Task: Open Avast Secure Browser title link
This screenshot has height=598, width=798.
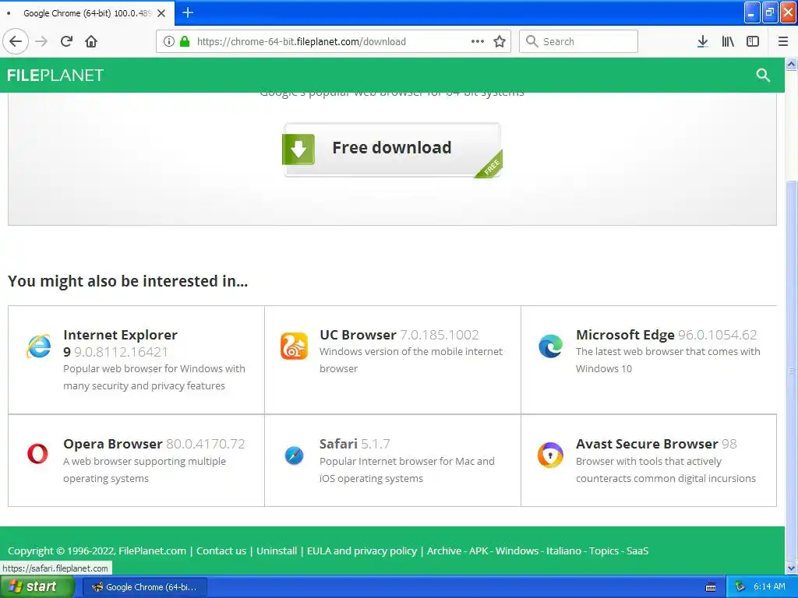Action: [647, 444]
